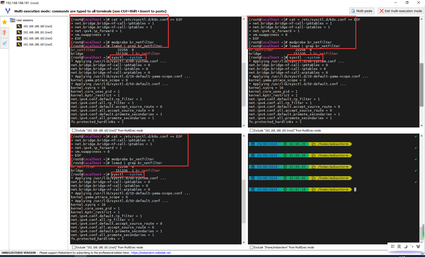Click key icon for 192.168.188.181 session
The image size is (425, 257).
click(19, 32)
